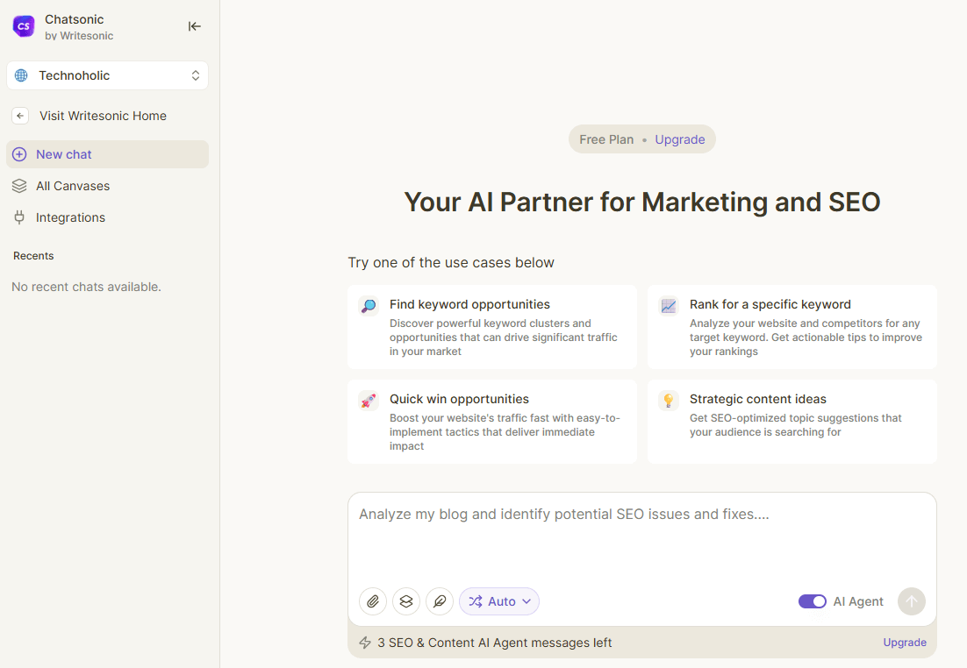Click the layers icon next to All Canvases
The height and width of the screenshot is (668, 967).
(19, 186)
